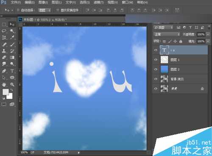Image resolution: width=212 pixels, height=156 pixels.
Task: Hide the text layer via eye icon
Action: click(x=156, y=50)
